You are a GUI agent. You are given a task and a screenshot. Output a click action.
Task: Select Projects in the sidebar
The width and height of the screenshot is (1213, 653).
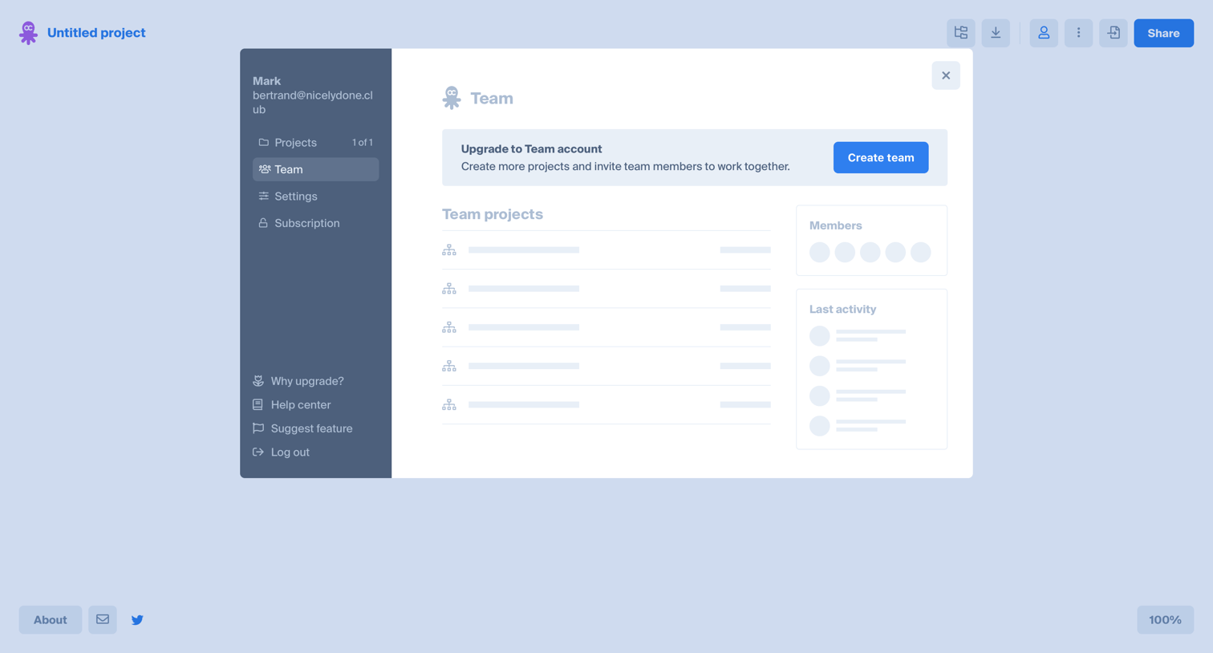[x=315, y=143]
